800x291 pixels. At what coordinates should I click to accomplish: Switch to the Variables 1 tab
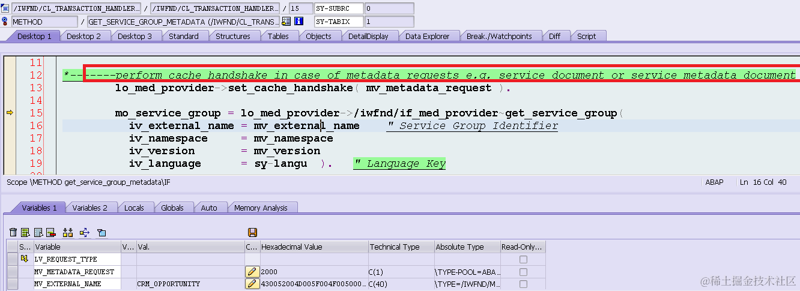[x=39, y=208]
